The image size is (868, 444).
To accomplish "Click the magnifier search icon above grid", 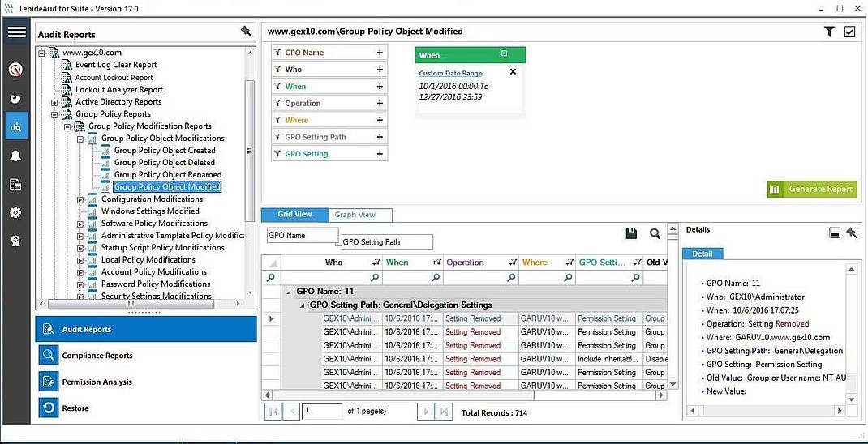I will click(655, 234).
